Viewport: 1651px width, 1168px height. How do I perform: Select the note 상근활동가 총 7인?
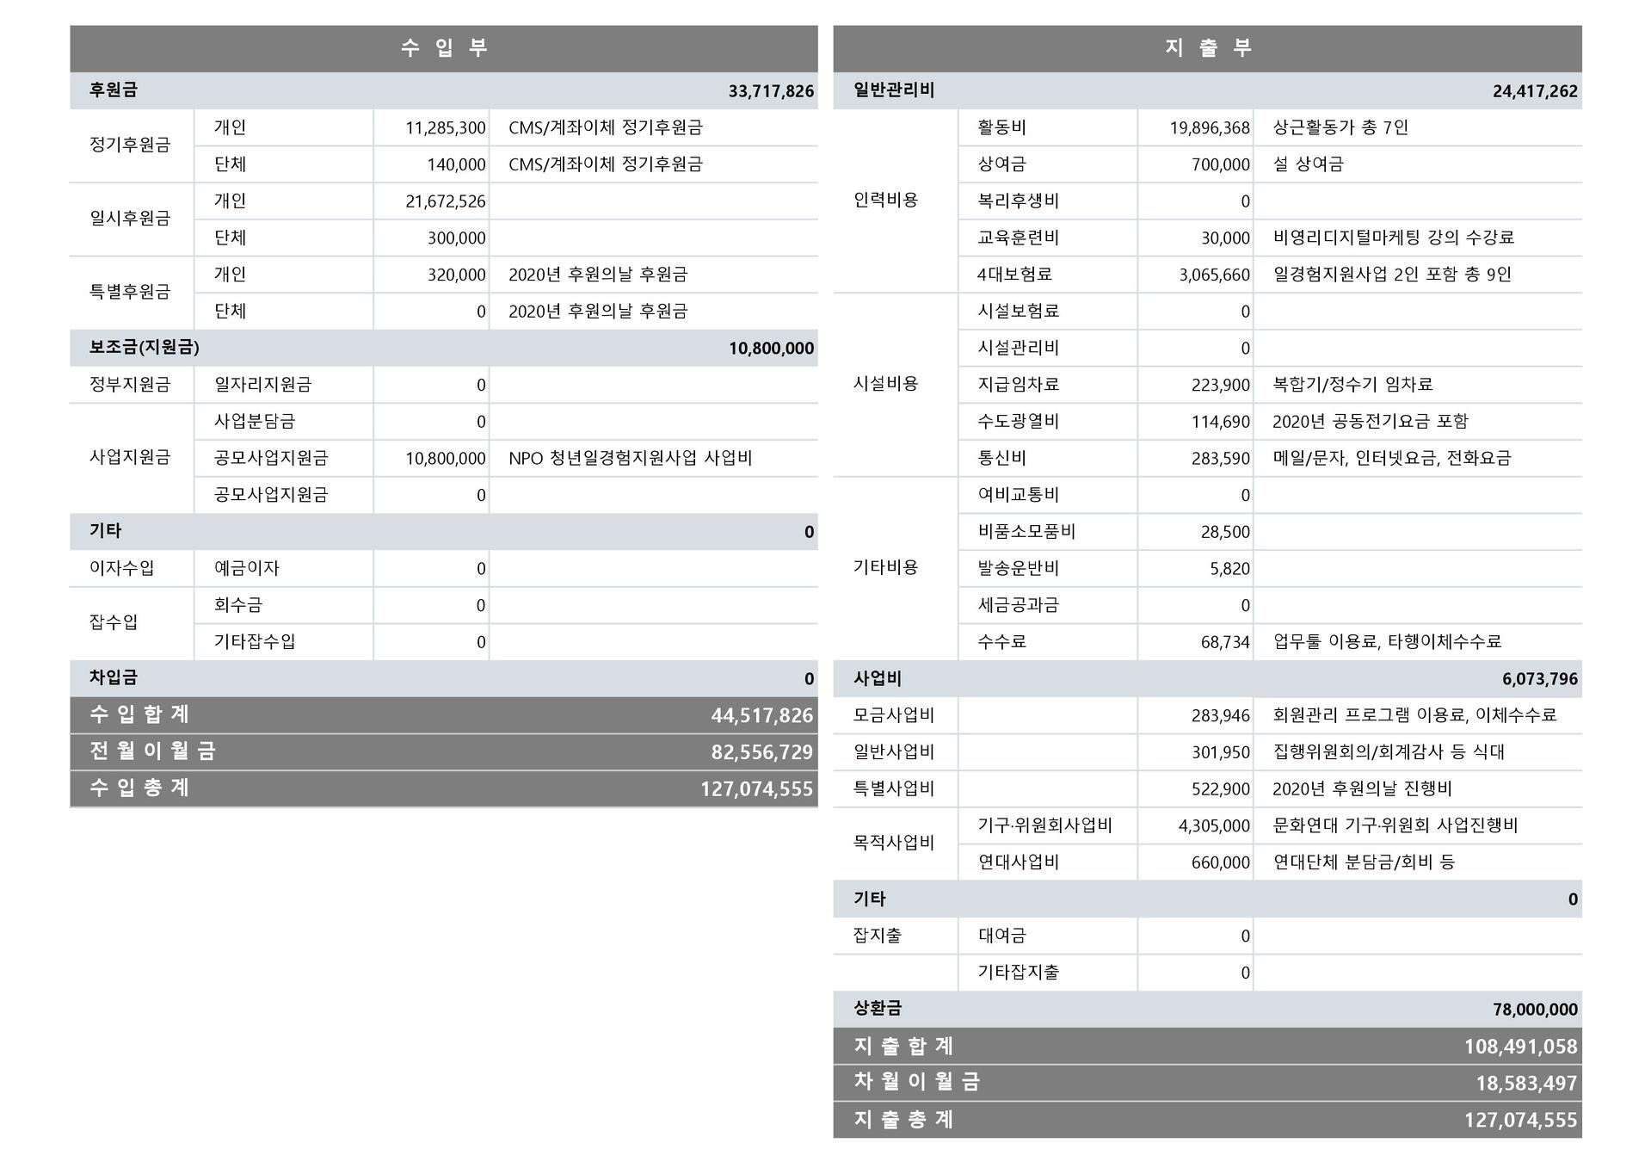(1340, 128)
